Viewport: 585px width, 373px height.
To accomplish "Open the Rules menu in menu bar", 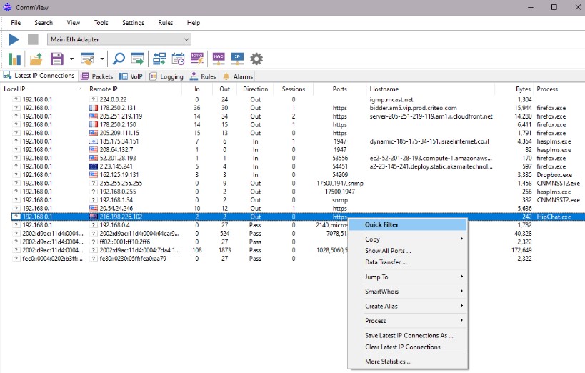I will pos(165,23).
